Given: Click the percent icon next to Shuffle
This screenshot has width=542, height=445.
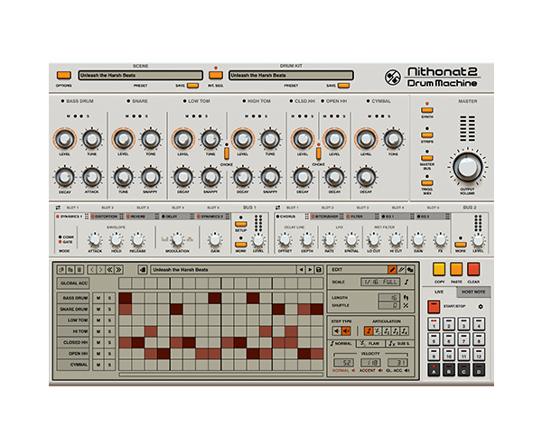Looking at the screenshot, I should (x=406, y=305).
